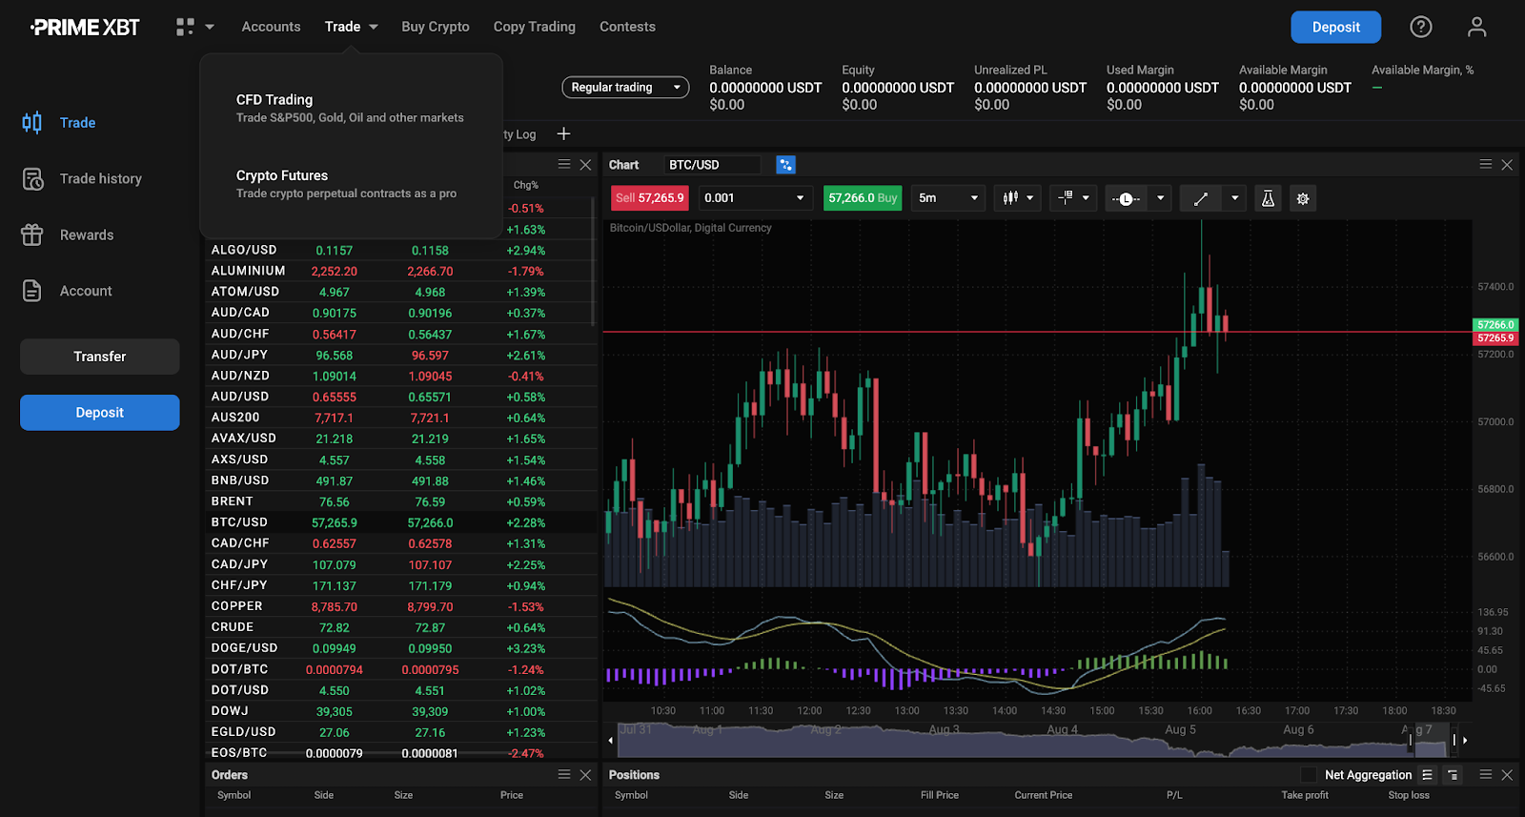This screenshot has width=1525, height=817.
Task: Open the Positions panel hamburger menu
Action: tap(1485, 774)
